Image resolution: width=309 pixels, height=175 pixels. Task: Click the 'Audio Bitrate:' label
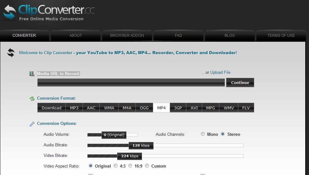pos(56,145)
